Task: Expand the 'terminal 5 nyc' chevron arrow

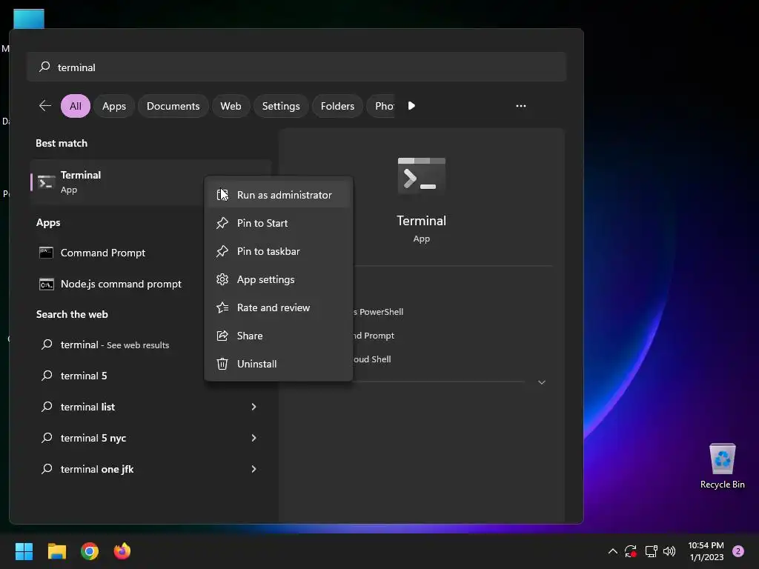Action: coord(253,437)
